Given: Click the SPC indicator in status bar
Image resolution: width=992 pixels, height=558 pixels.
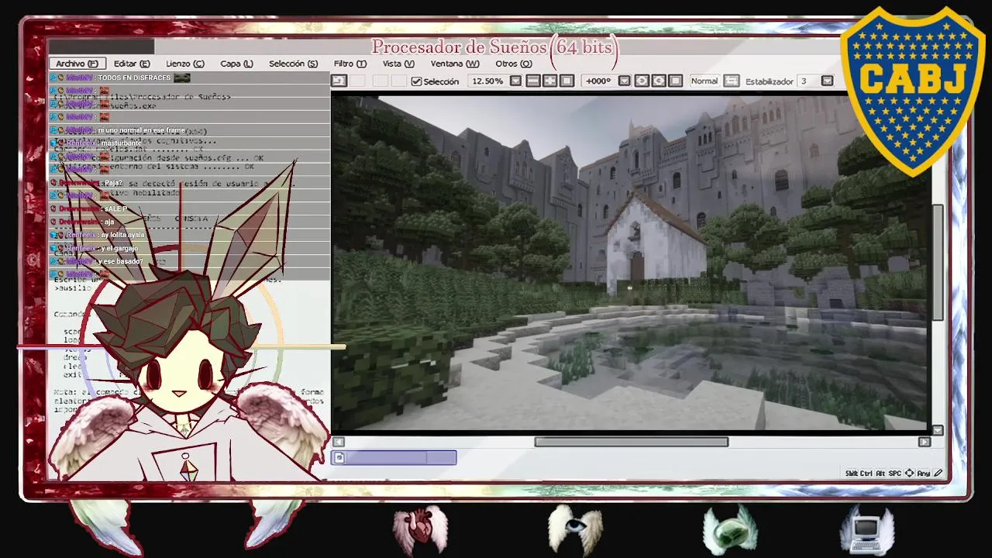Looking at the screenshot, I should [894, 473].
